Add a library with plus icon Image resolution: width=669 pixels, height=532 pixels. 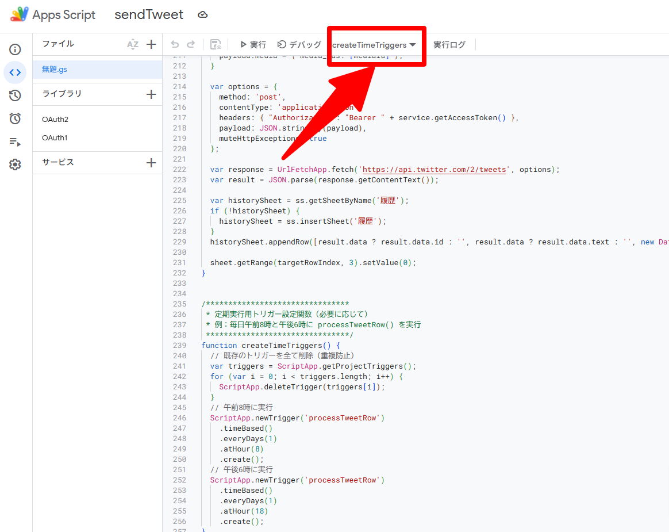pos(151,94)
